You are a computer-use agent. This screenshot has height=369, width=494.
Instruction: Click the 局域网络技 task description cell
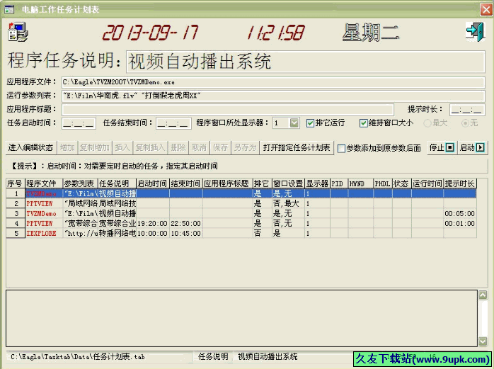click(117, 204)
